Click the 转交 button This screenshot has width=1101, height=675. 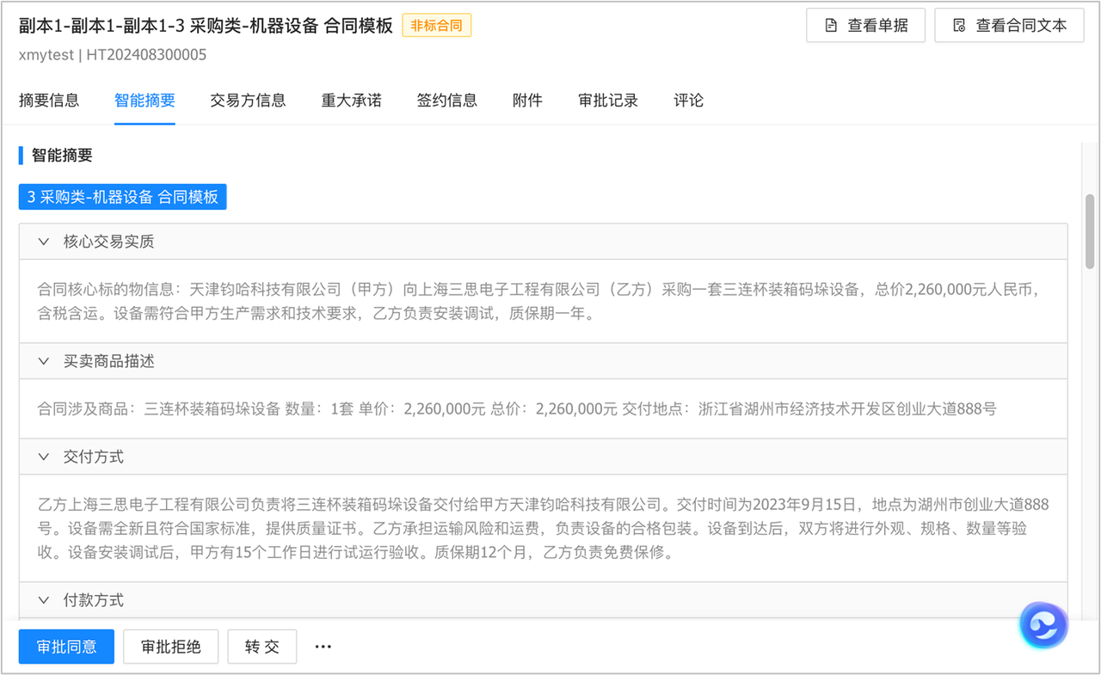tap(261, 647)
